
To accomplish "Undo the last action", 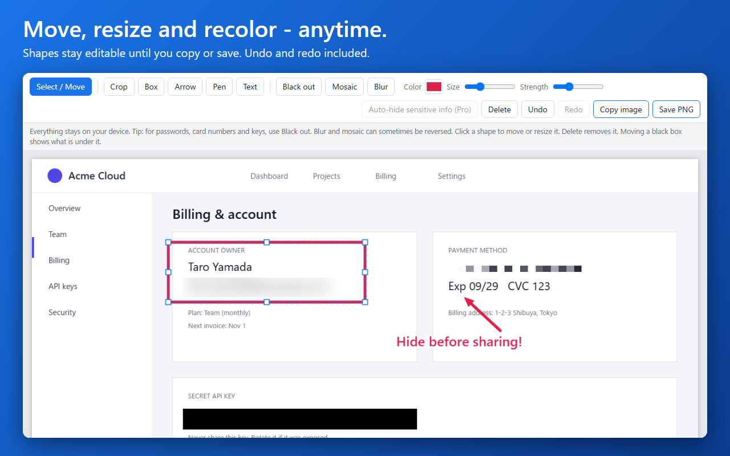I will [x=538, y=109].
